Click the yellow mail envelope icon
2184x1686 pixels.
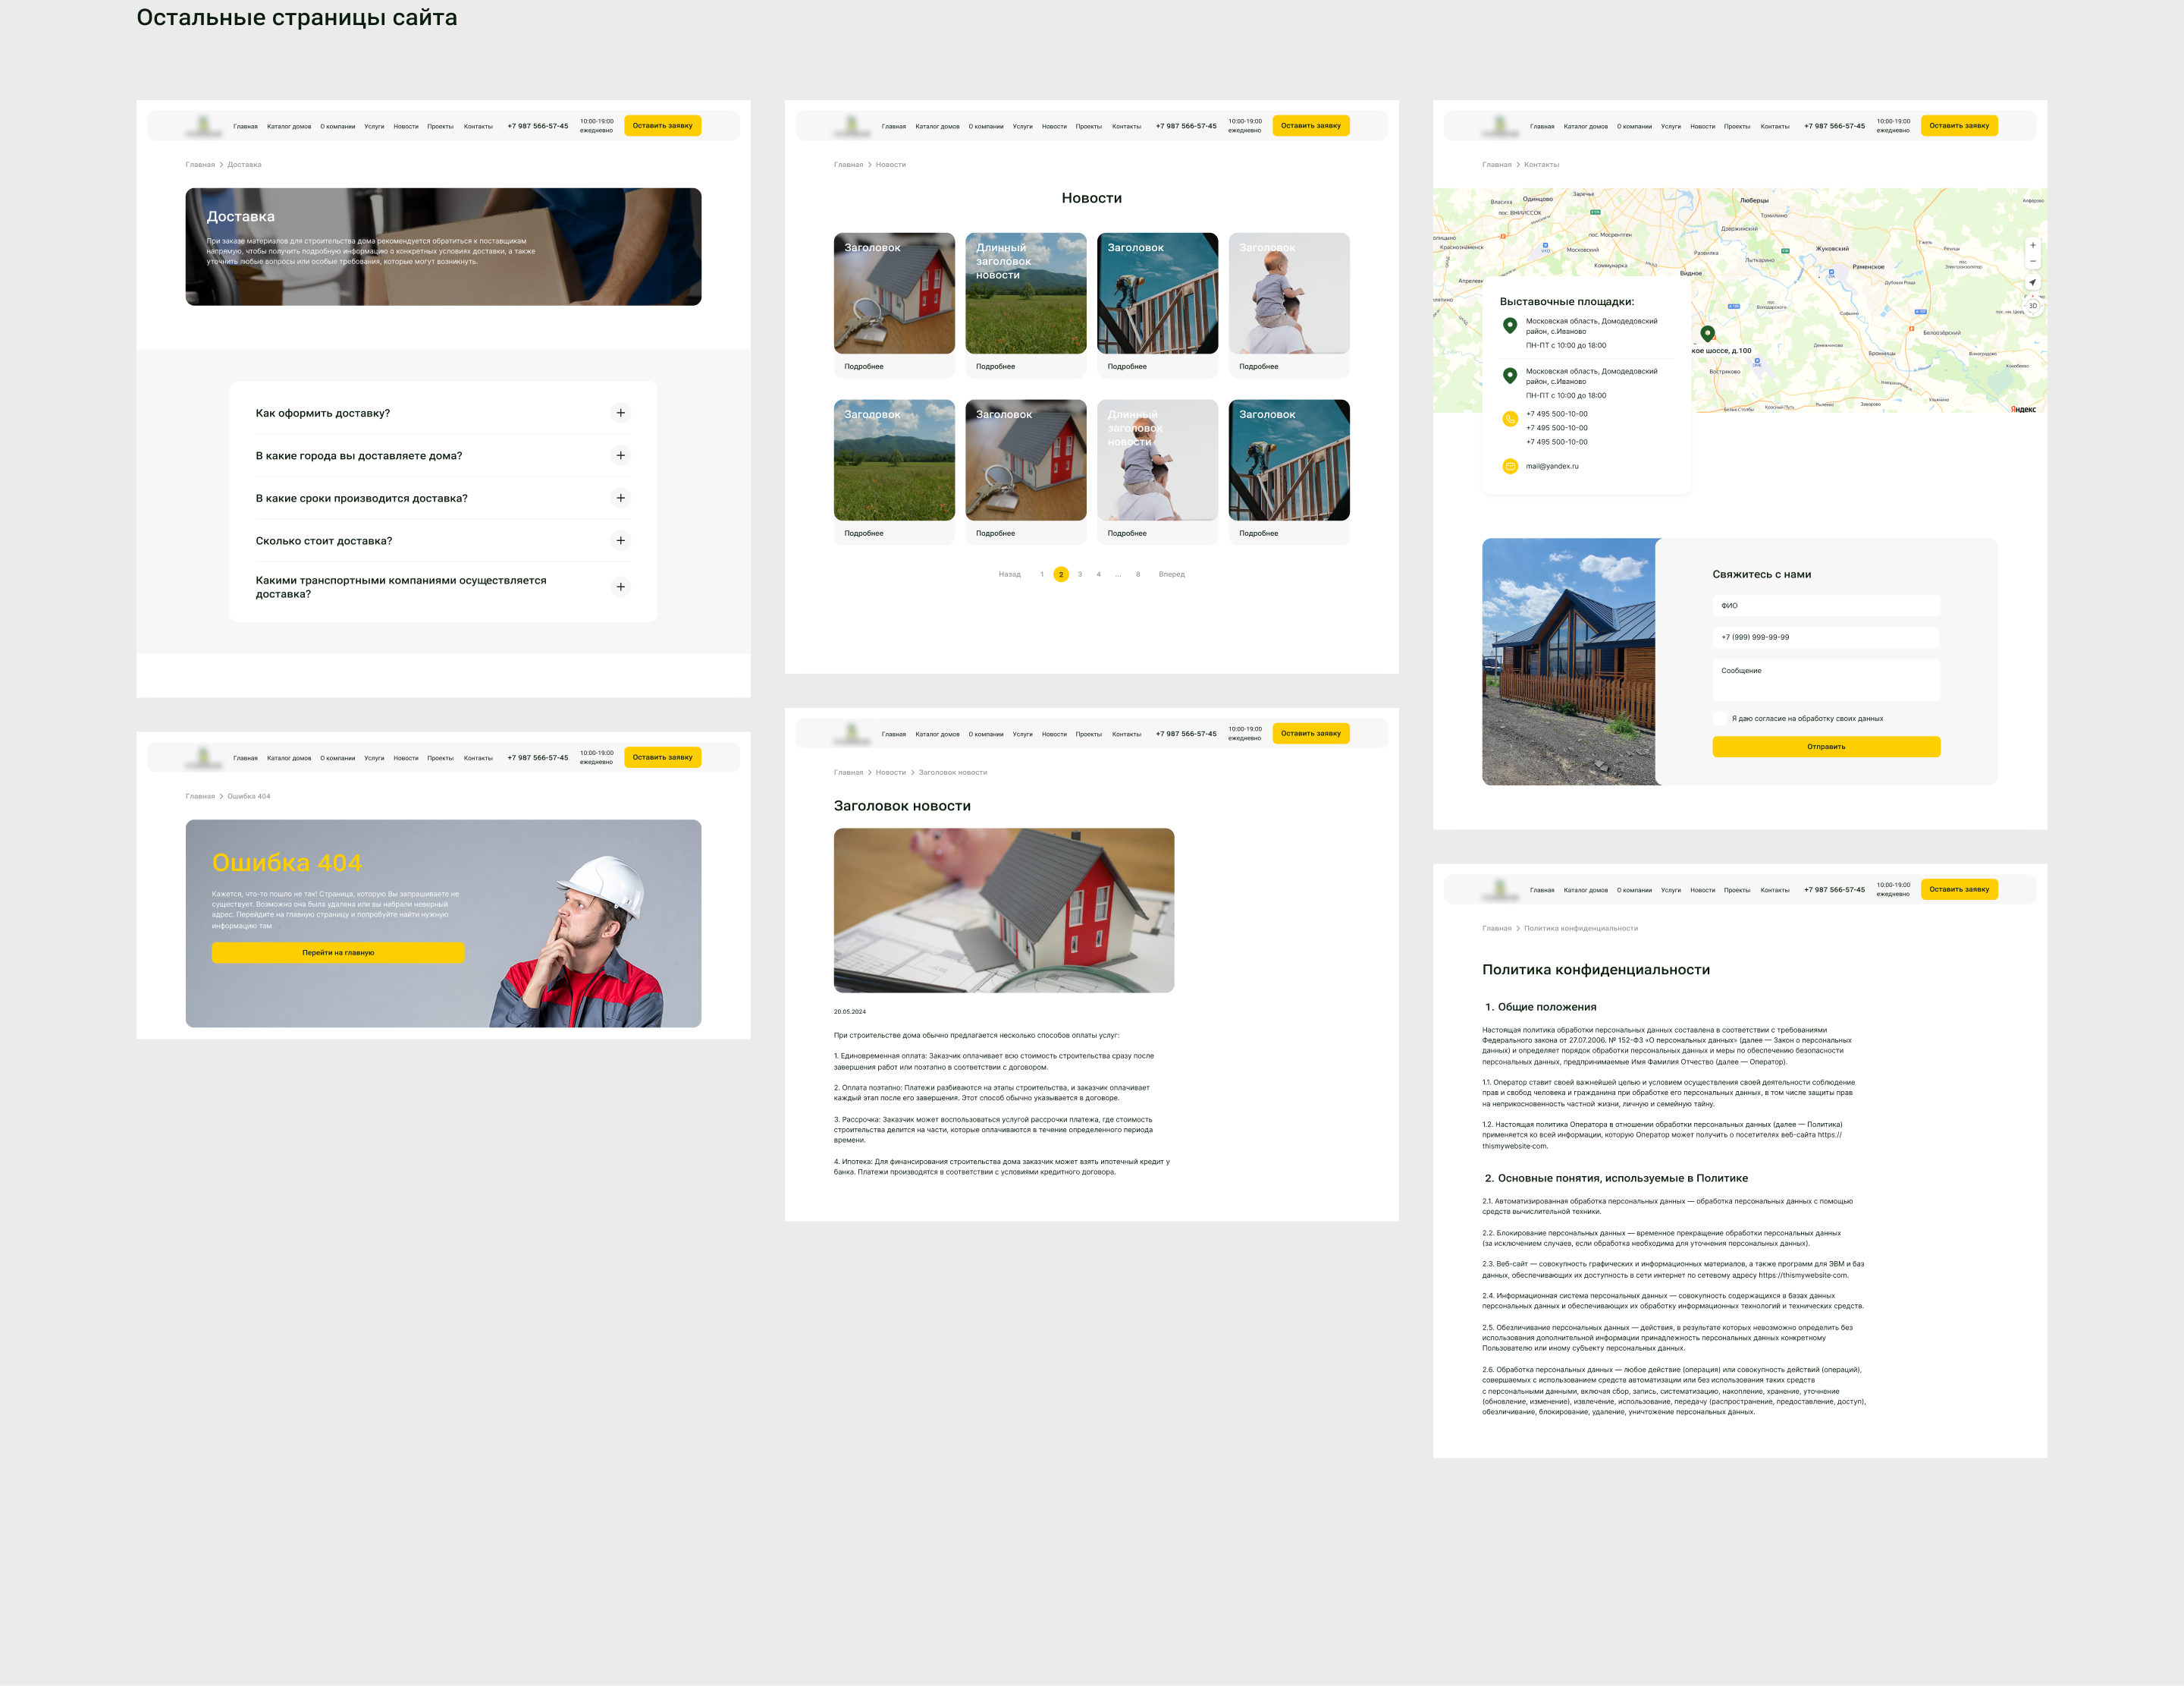click(1510, 467)
